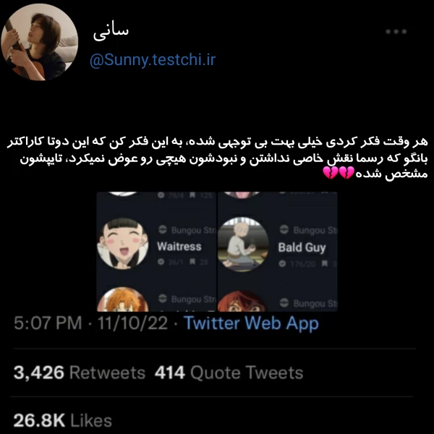Click the display name سانی
434x434 pixels.
coord(111,33)
